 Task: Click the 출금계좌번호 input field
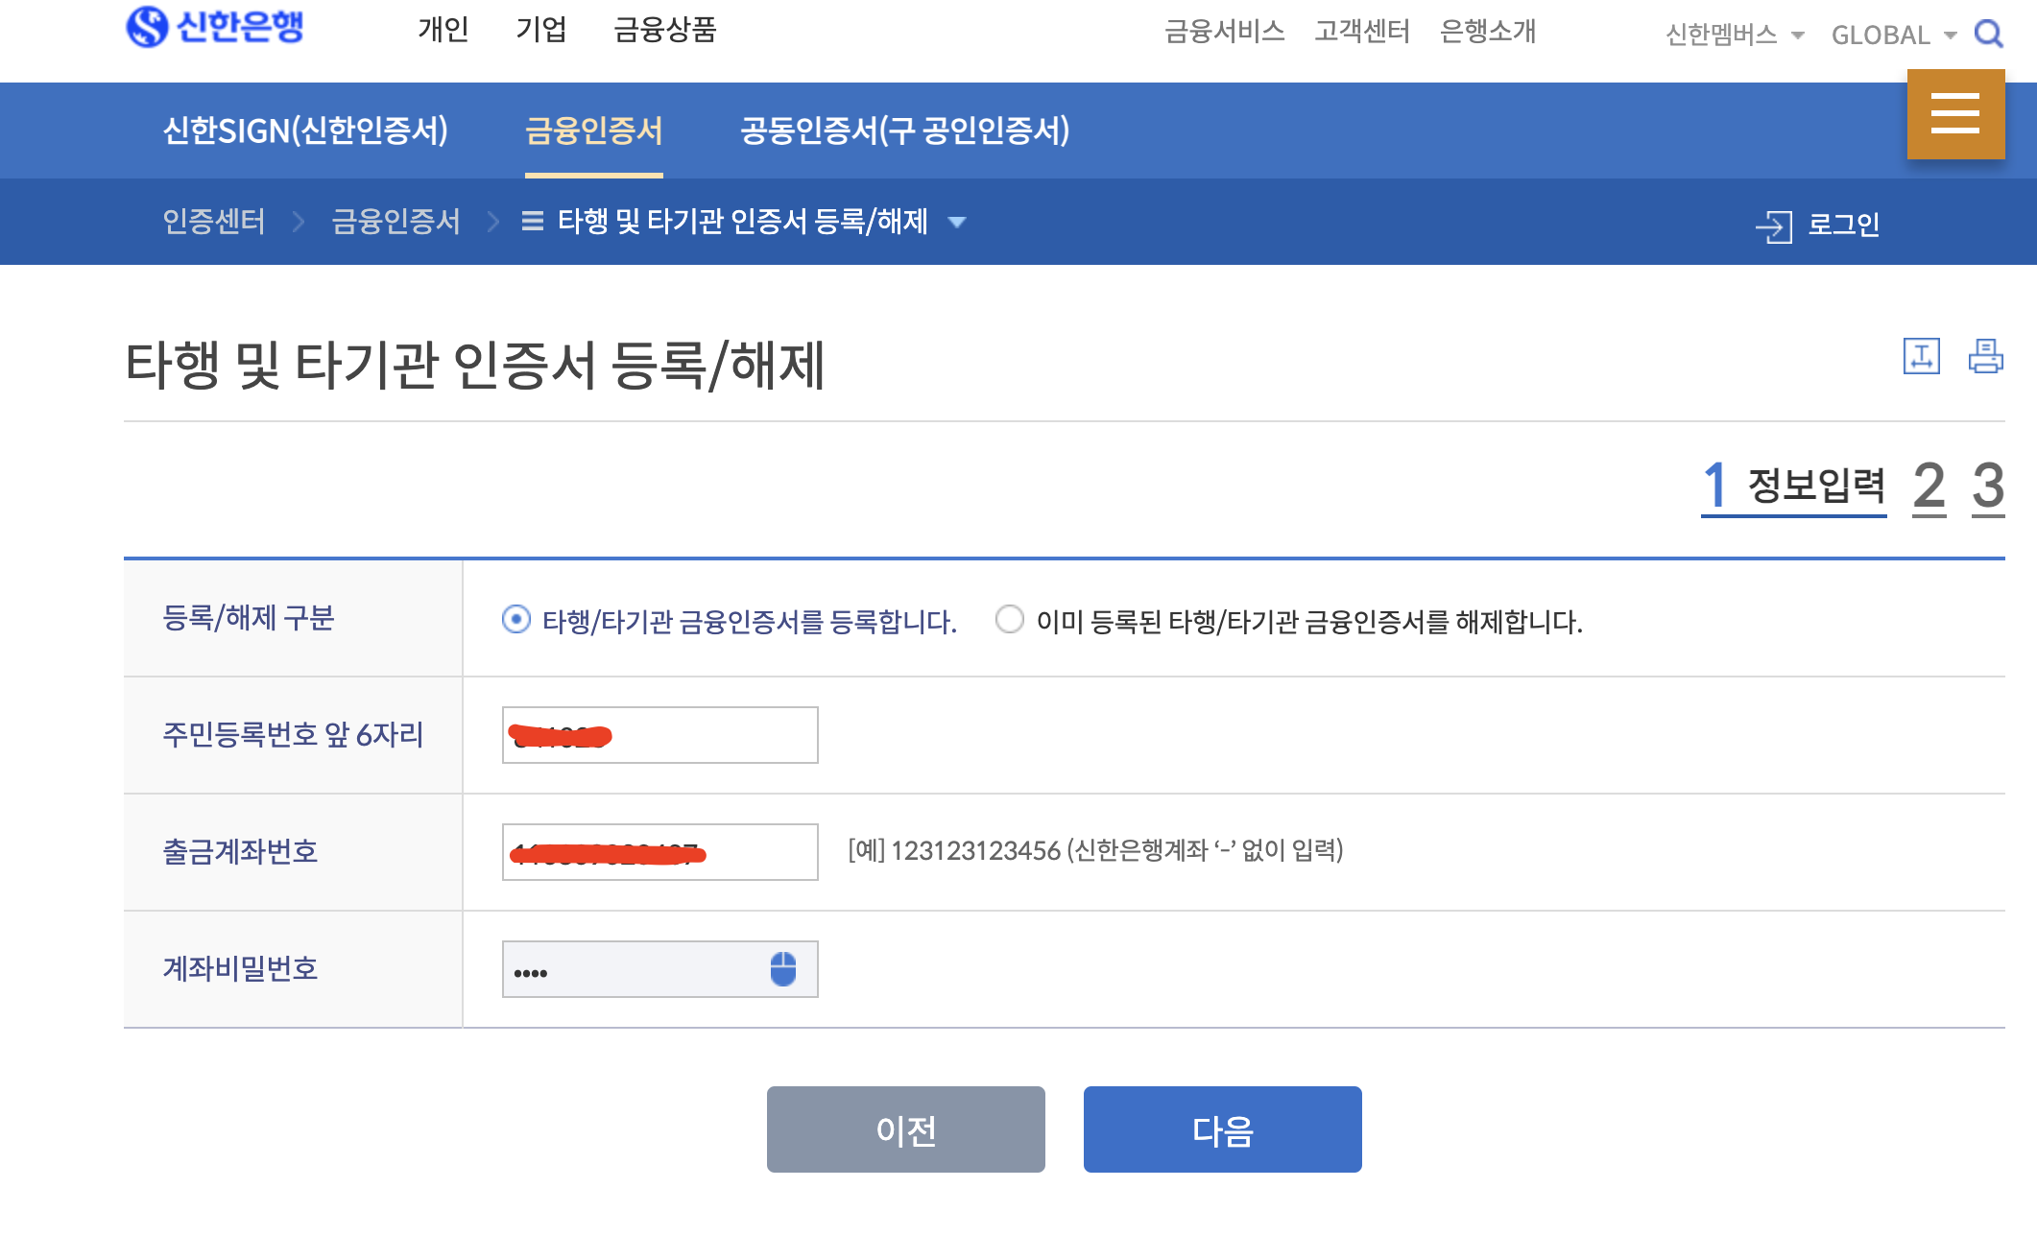click(x=659, y=852)
